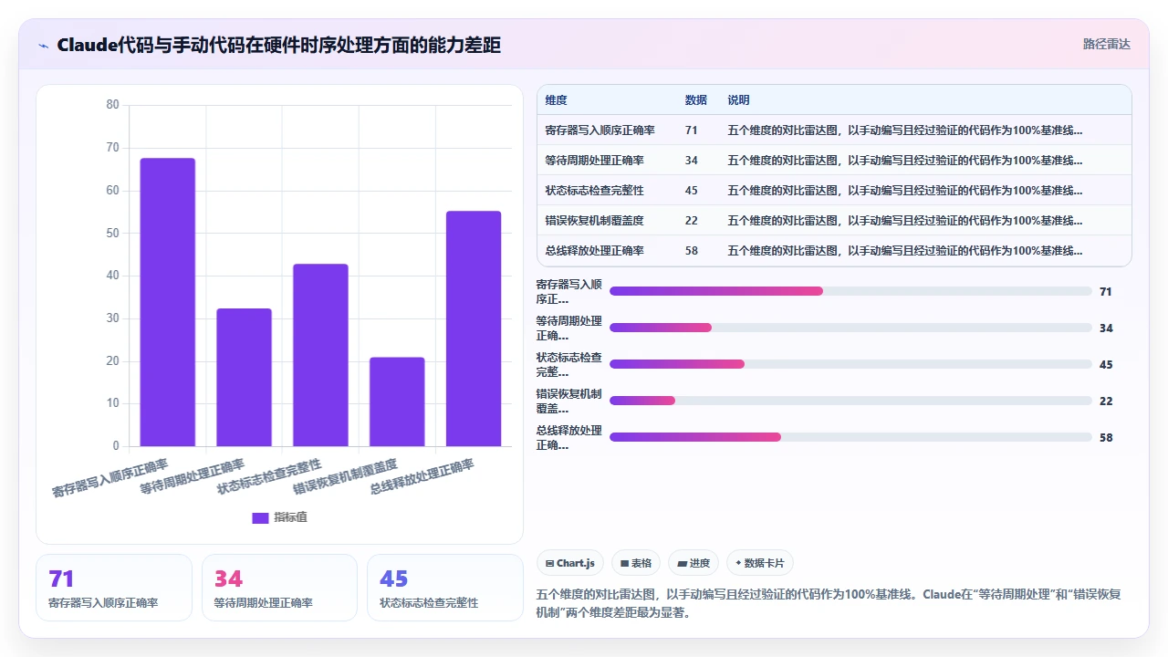Click the 等待周期处理正确率 chart bar
1168x657 pixels.
tap(244, 377)
